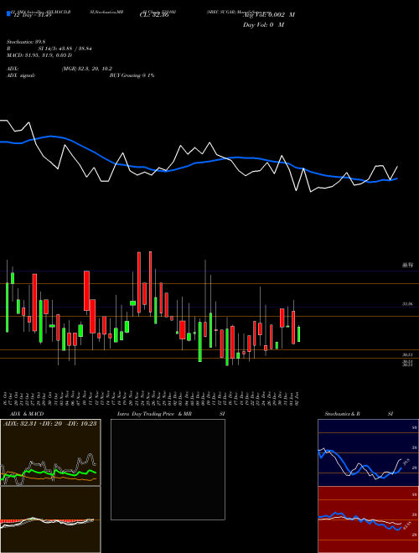Viewport: 419px width, 553px height.
Task: Click the 'Avg Vol: 0.002 M' text
Action: [268, 15]
